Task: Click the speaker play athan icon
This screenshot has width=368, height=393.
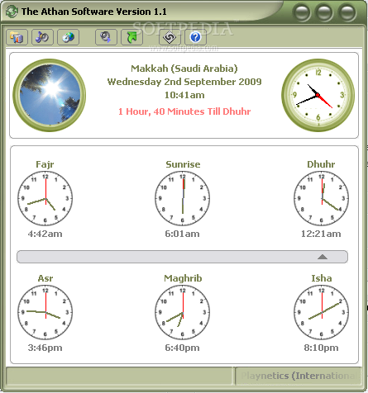Action: (x=106, y=37)
